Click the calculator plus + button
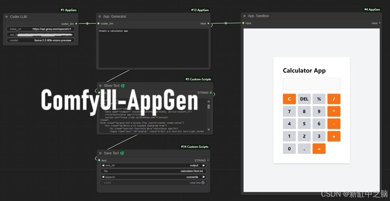 [334, 136]
